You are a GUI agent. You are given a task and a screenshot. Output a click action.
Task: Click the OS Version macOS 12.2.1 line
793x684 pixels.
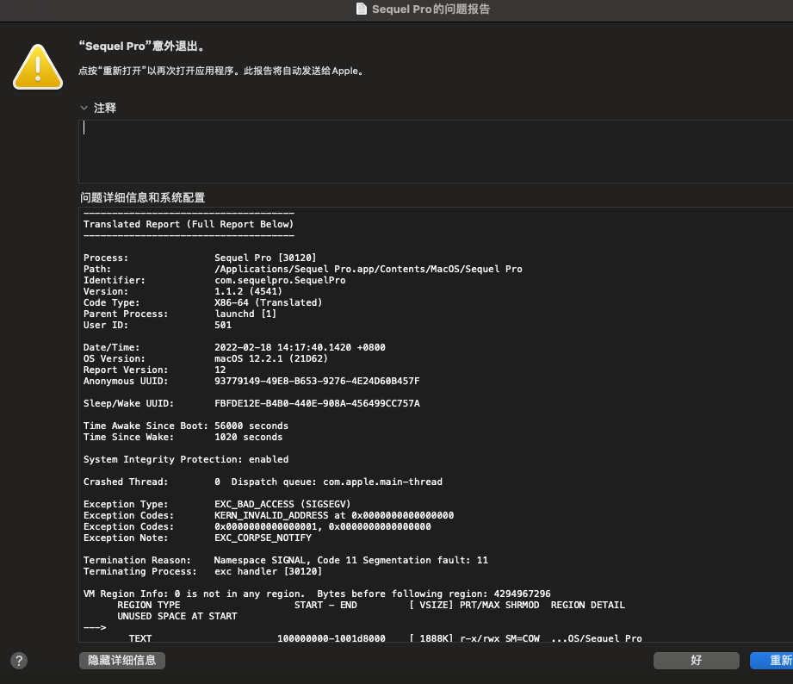(x=205, y=358)
